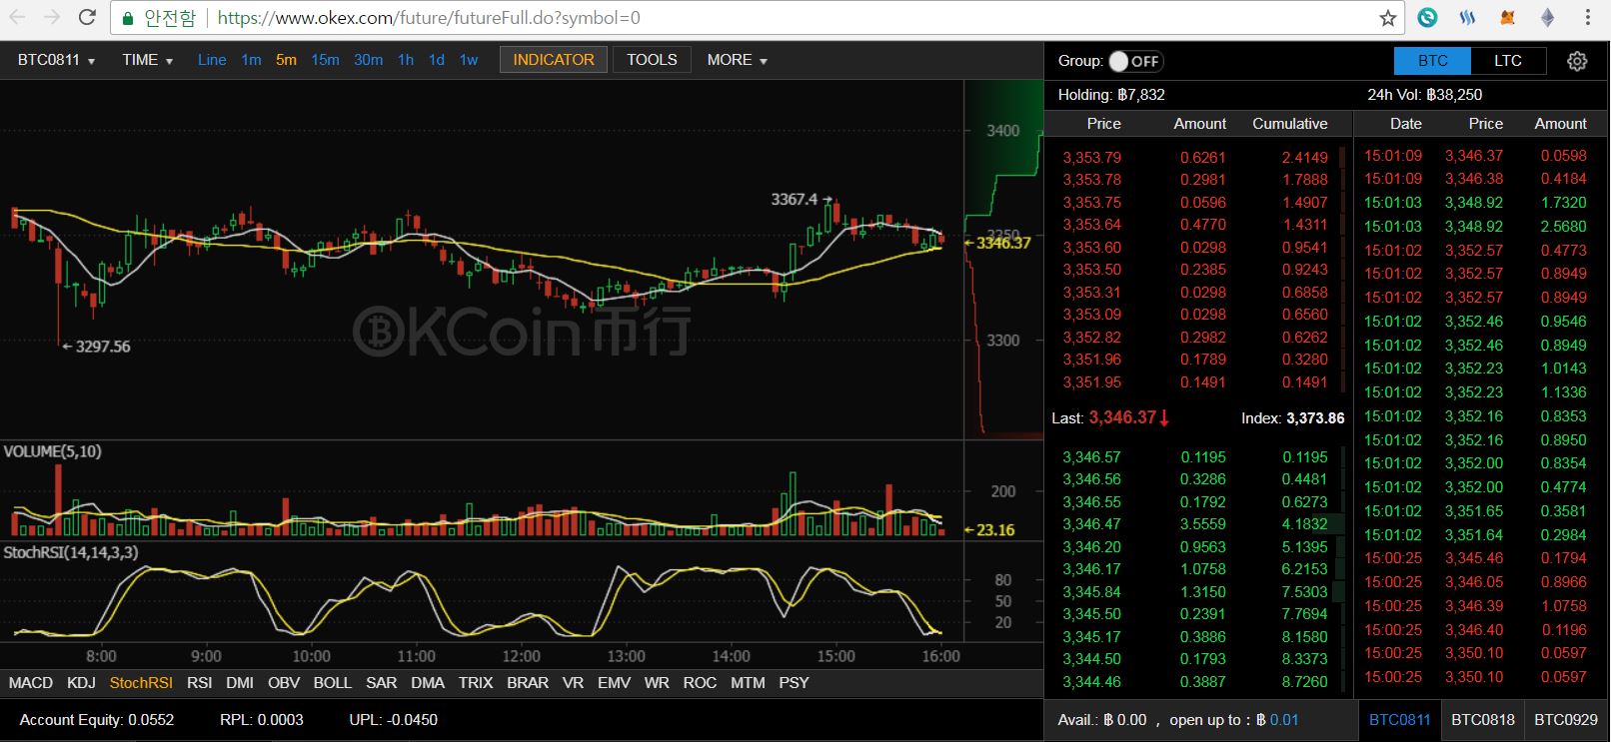Toggle the Group switch on
Viewport: 1611px width, 742px height.
[x=1135, y=61]
